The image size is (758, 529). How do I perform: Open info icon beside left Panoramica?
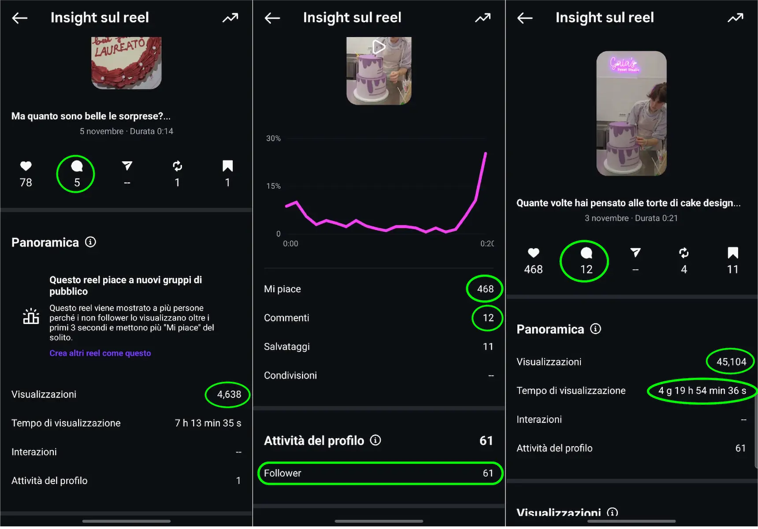(90, 242)
